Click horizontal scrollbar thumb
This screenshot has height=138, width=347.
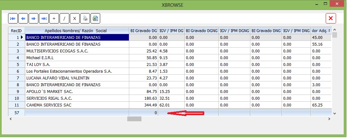coord(134,119)
